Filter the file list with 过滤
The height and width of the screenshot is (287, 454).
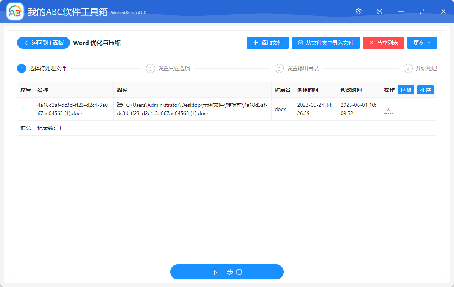pos(406,90)
